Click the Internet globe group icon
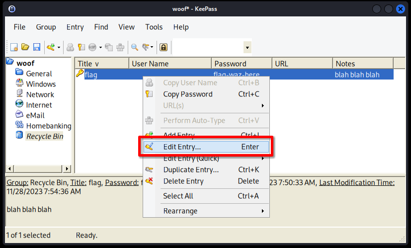The width and height of the screenshot is (411, 248). (x=19, y=103)
